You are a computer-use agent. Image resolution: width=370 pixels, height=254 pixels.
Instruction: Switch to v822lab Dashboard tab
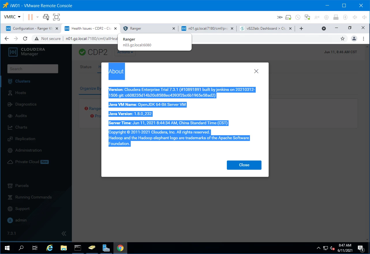266,28
